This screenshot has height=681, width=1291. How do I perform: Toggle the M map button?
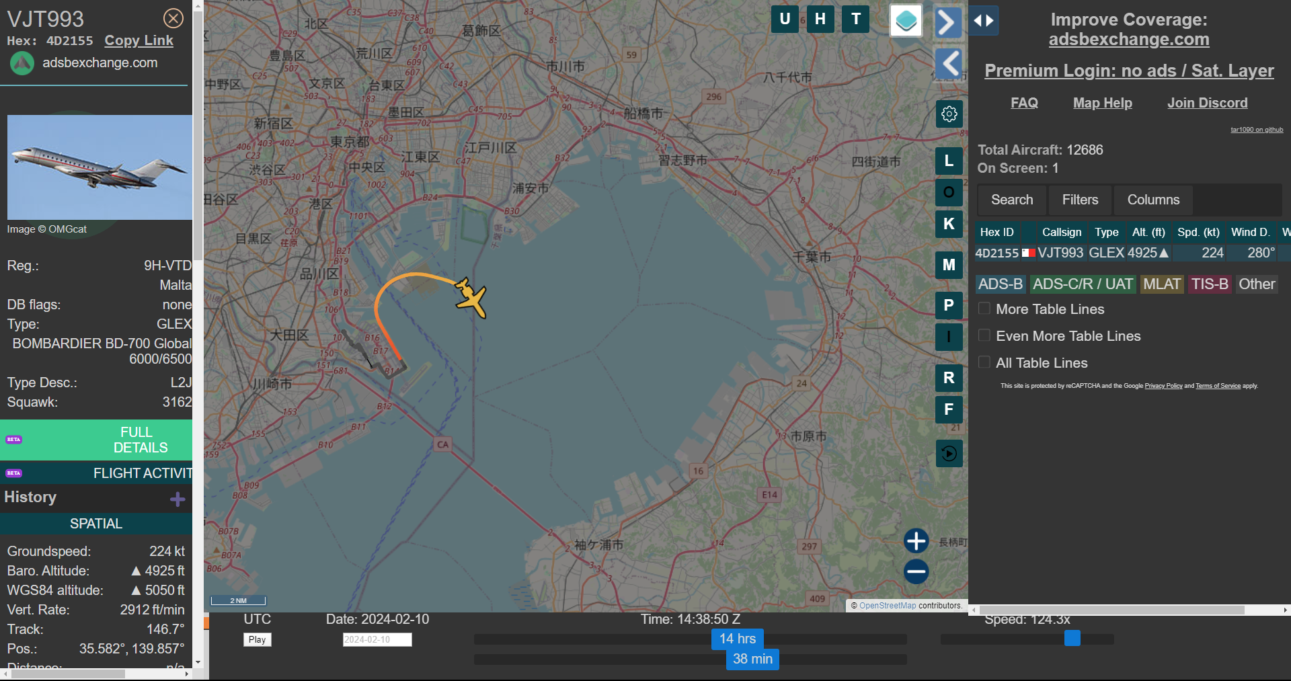pyautogui.click(x=949, y=265)
